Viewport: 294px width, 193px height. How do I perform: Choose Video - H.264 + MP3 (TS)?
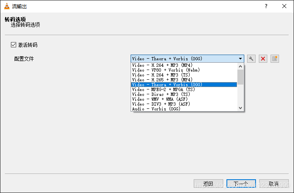pos(184,75)
